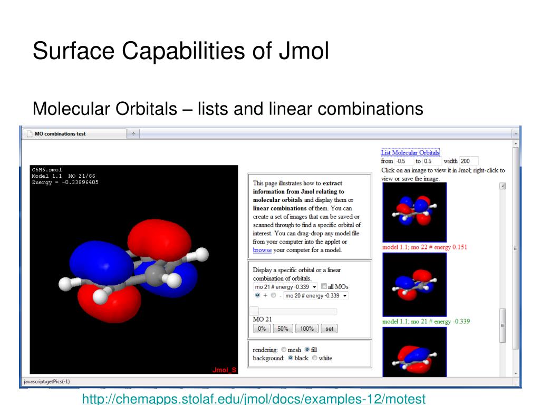This screenshot has height=405, width=540.
Task: Select white background
Action: pyautogui.click(x=314, y=358)
